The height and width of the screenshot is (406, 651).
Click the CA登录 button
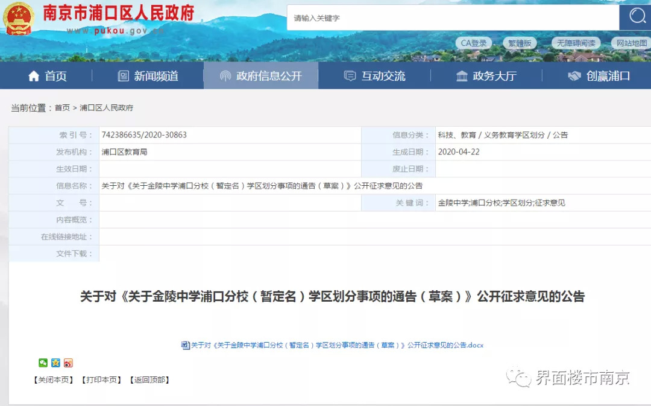pyautogui.click(x=474, y=43)
